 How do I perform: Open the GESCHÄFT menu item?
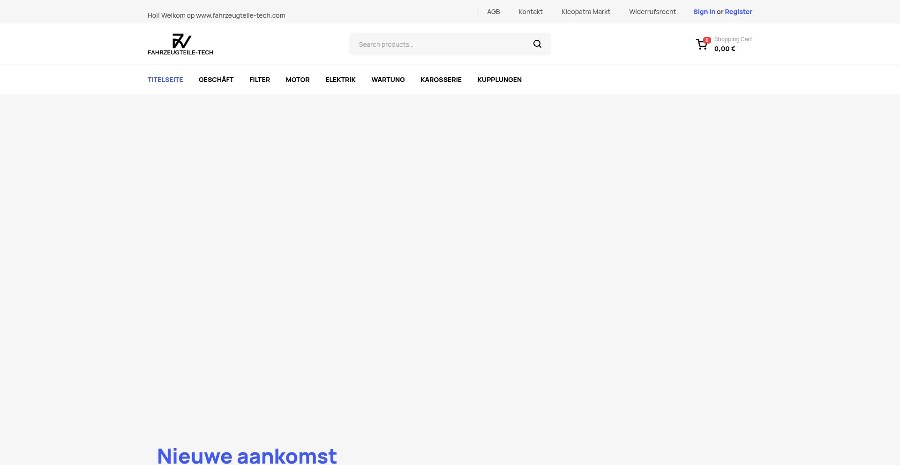click(216, 80)
